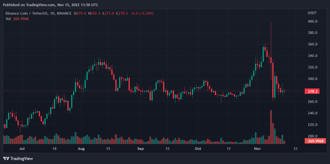Click the 21 date label after Nov
Viewport: 330px width, 164px height.
296,149
